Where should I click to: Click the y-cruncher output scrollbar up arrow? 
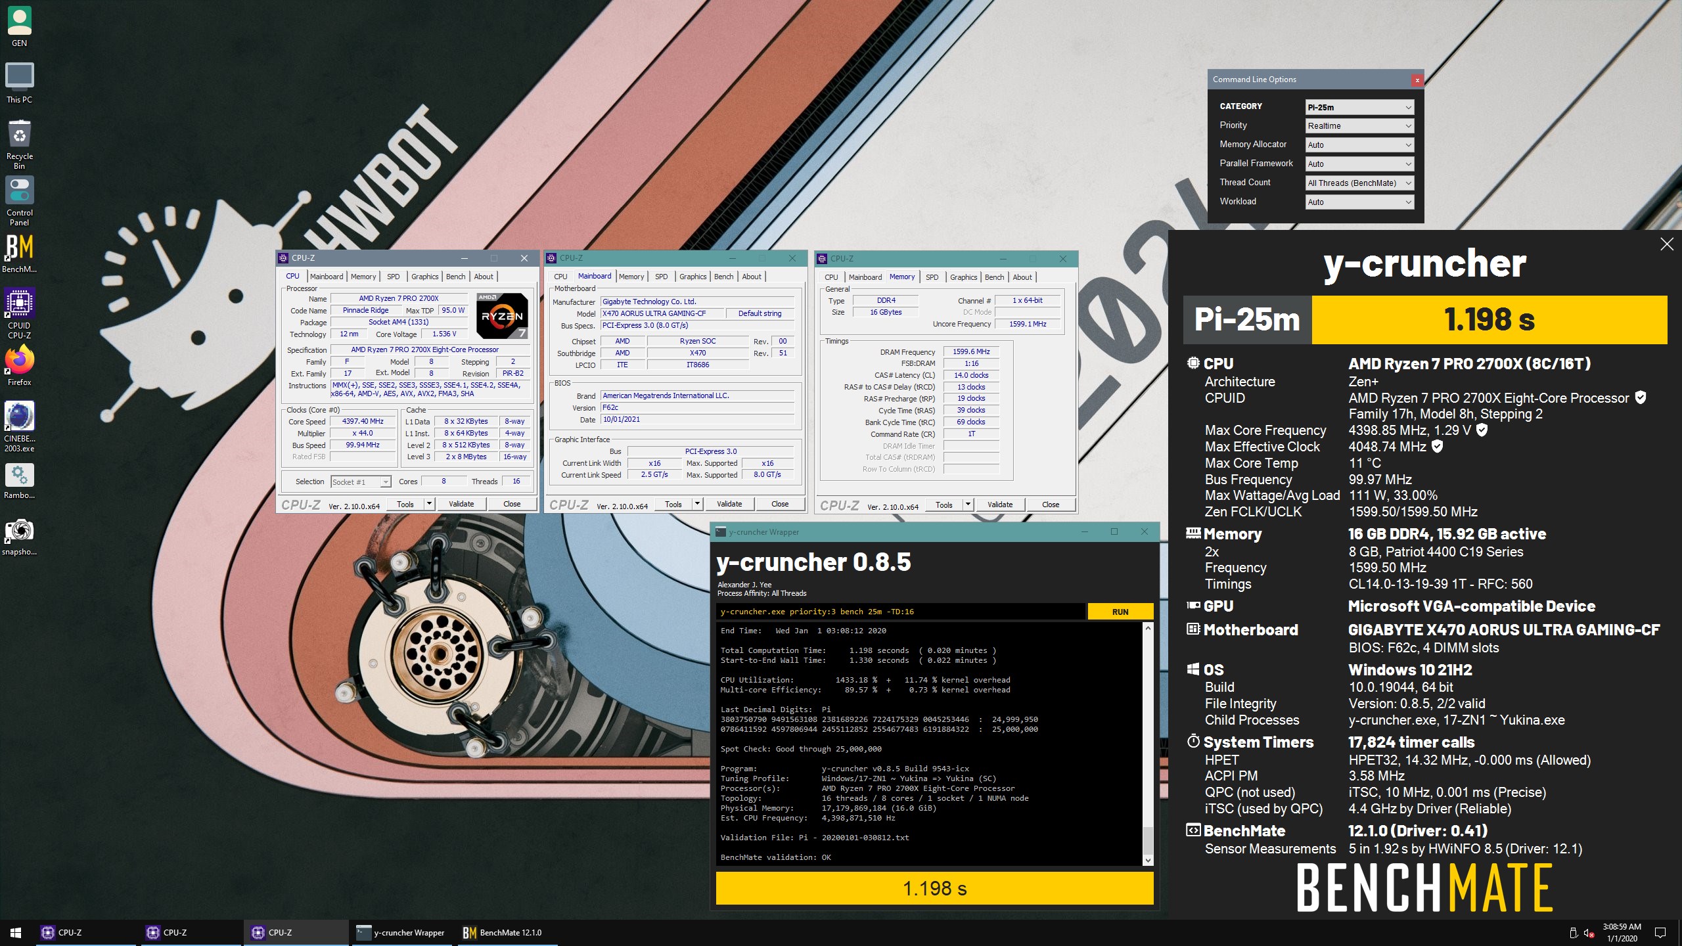[x=1148, y=628]
